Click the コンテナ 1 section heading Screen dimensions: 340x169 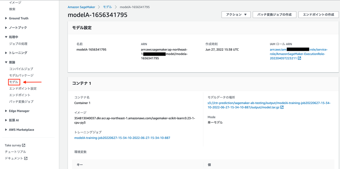pos(82,83)
